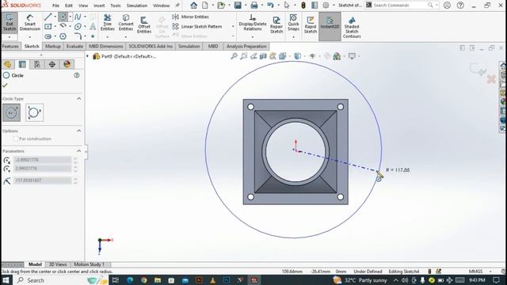
Task: Open Display/Delete Relations
Action: (x=253, y=23)
